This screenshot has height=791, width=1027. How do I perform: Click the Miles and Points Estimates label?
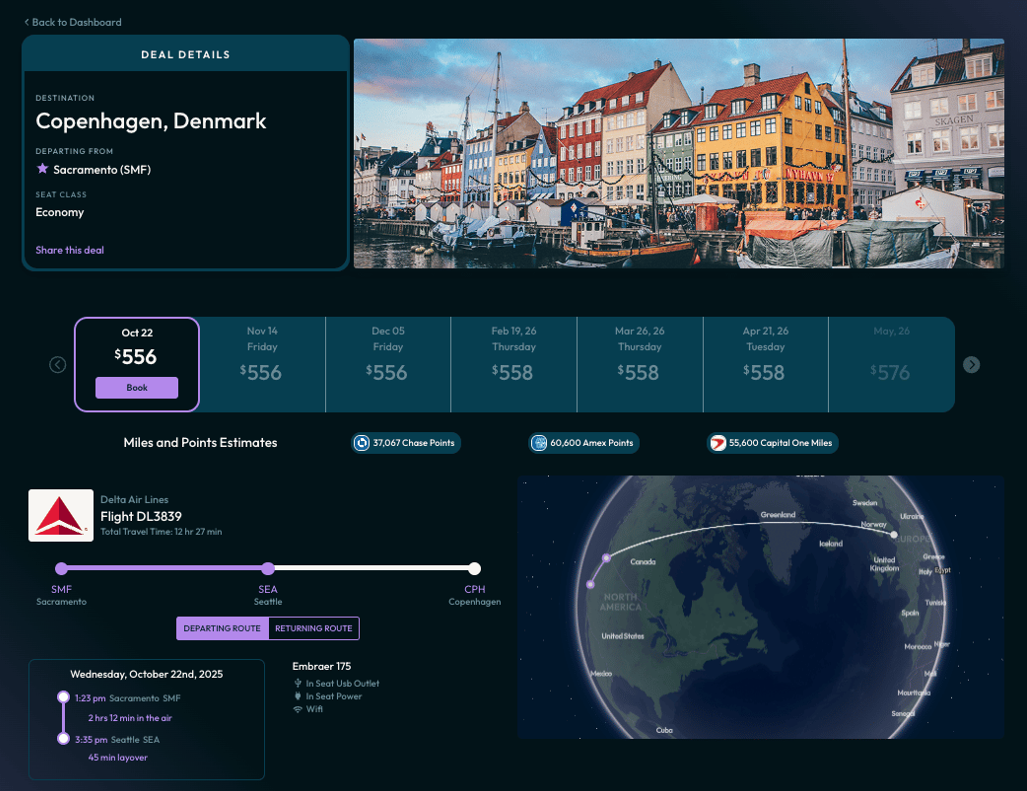[x=200, y=443]
